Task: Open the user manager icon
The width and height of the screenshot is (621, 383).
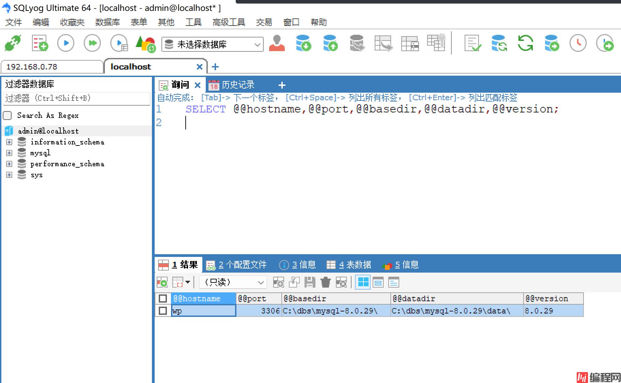Action: (x=277, y=43)
